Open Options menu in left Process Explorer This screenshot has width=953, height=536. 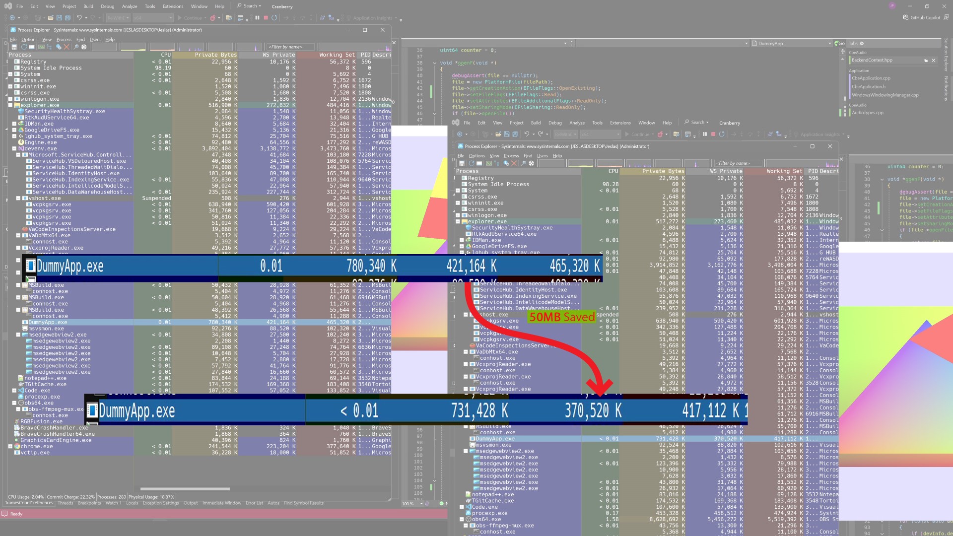[29, 39]
